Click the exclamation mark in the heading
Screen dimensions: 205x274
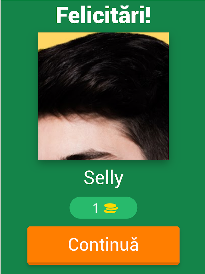[x=148, y=15]
